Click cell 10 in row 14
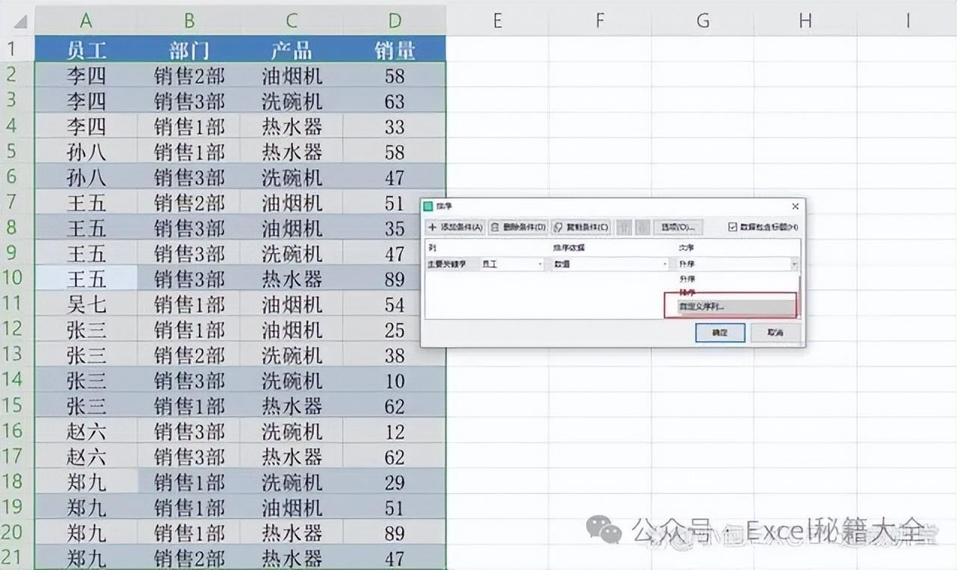 click(395, 380)
